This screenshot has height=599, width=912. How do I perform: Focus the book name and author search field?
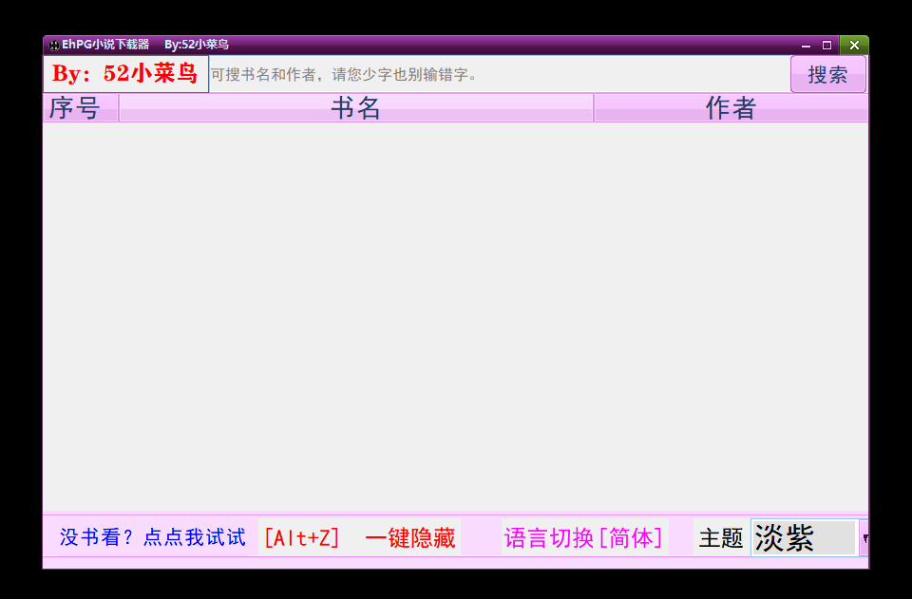click(499, 74)
